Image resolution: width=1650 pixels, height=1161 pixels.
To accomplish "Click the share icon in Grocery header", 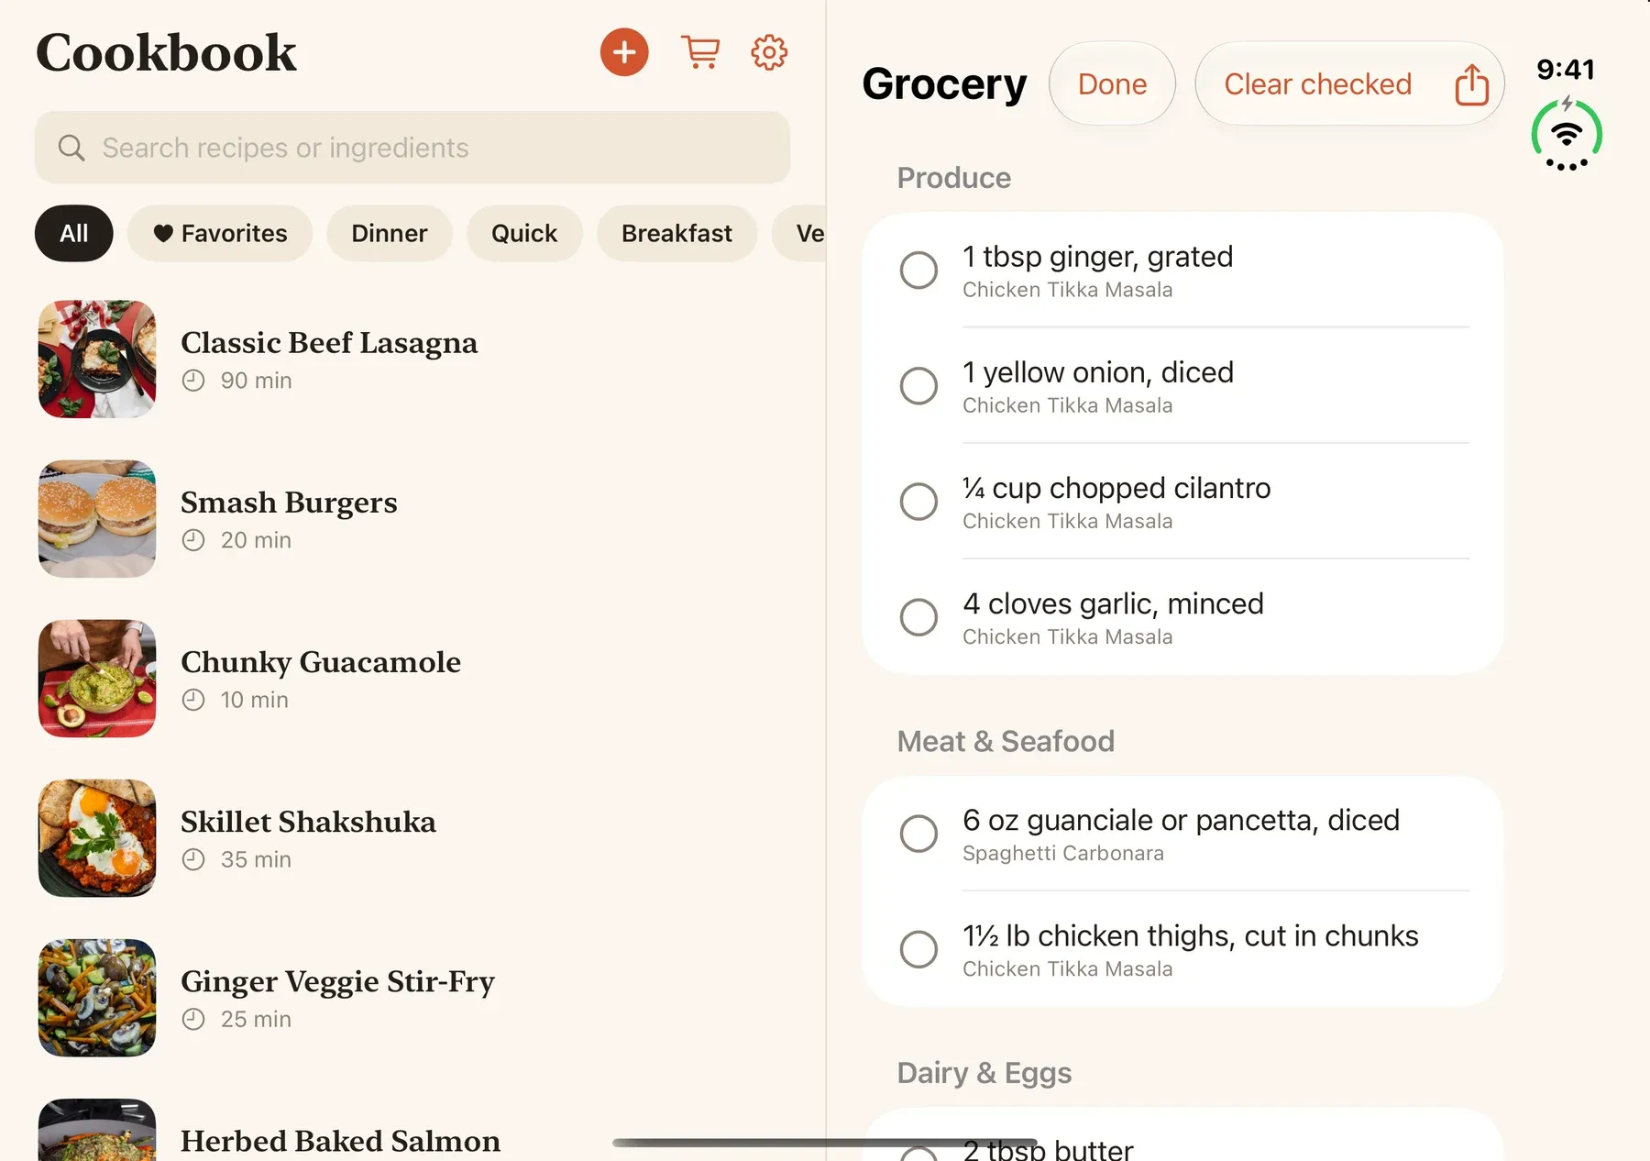I will coord(1472,84).
